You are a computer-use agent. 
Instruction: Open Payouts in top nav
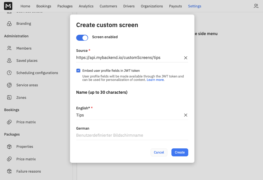[x=175, y=6]
